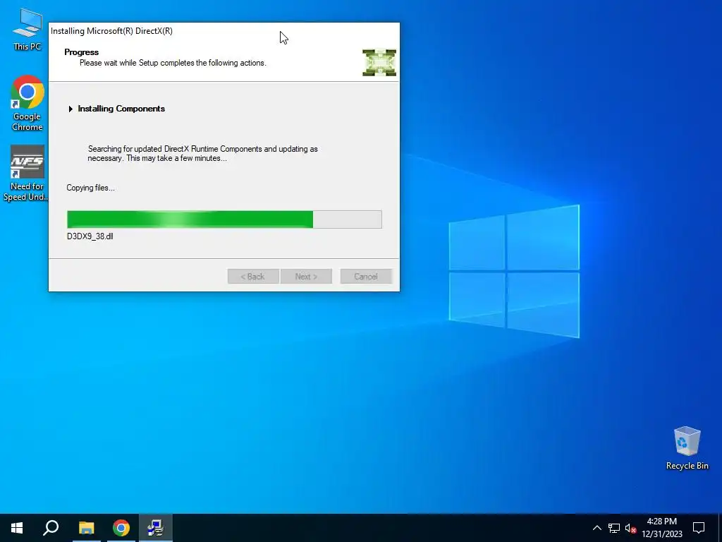Image resolution: width=722 pixels, height=542 pixels.
Task: Click the Progress heading in the installer
Action: tap(82, 52)
